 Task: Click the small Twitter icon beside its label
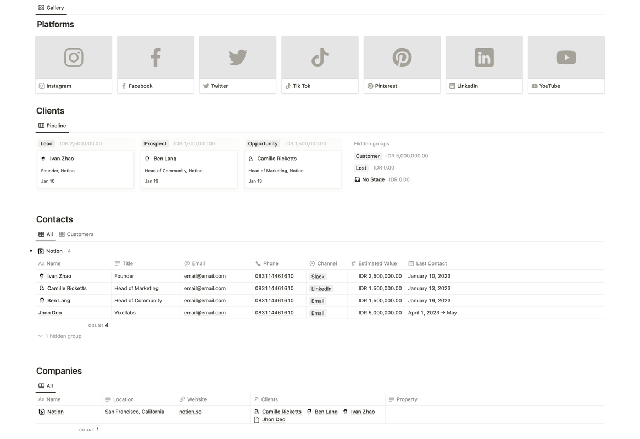pos(205,86)
